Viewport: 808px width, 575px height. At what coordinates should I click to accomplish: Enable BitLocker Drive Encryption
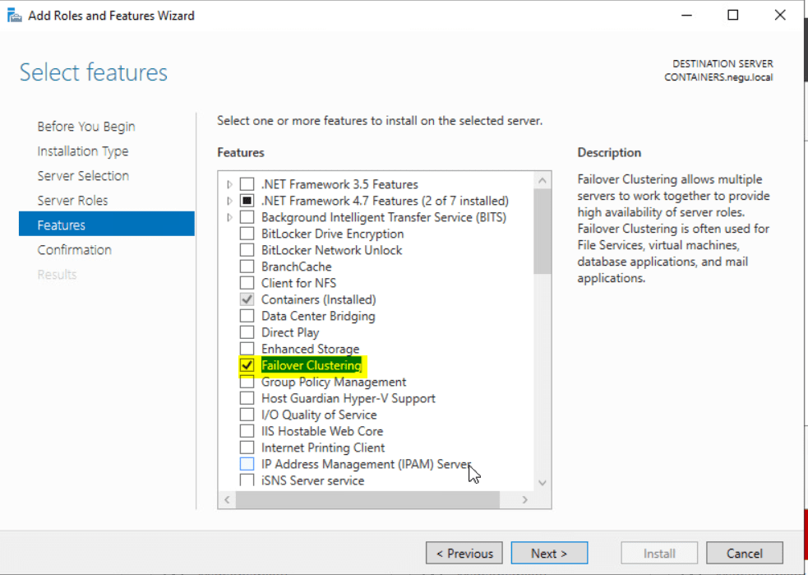(247, 234)
